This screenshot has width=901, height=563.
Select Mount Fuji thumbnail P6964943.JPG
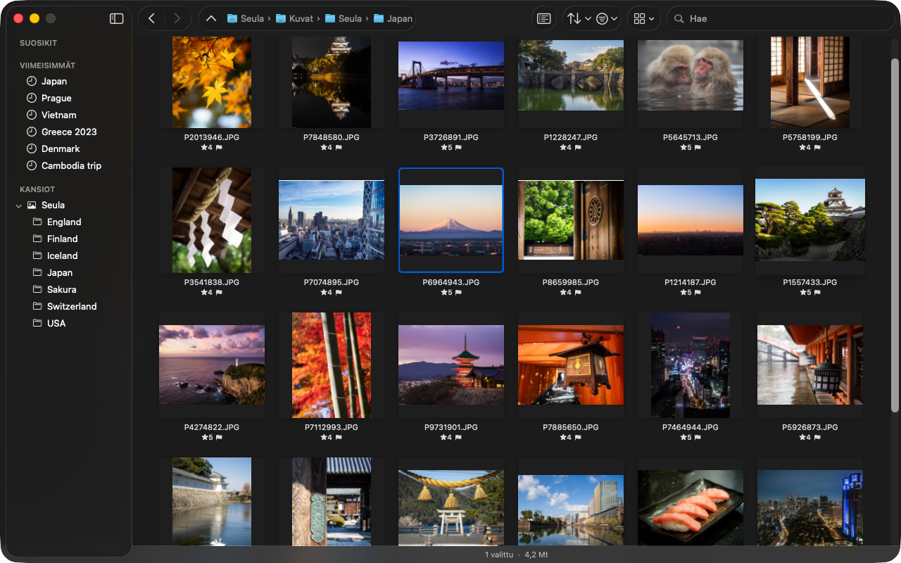pos(451,220)
